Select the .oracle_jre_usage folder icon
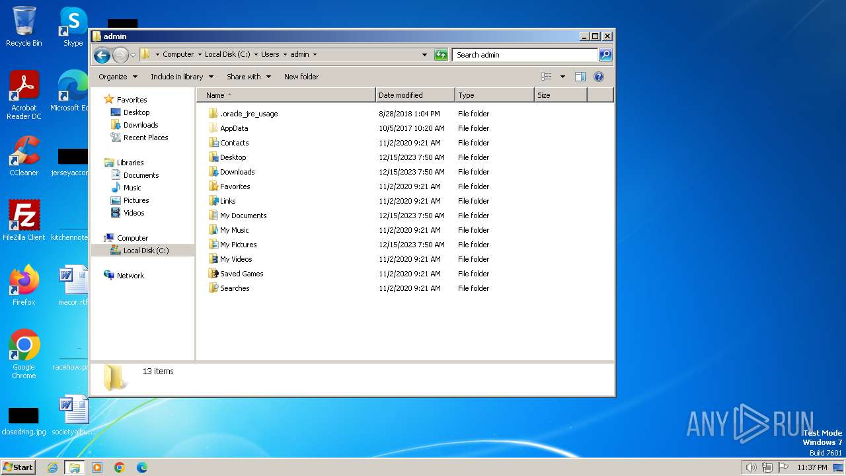 [213, 114]
